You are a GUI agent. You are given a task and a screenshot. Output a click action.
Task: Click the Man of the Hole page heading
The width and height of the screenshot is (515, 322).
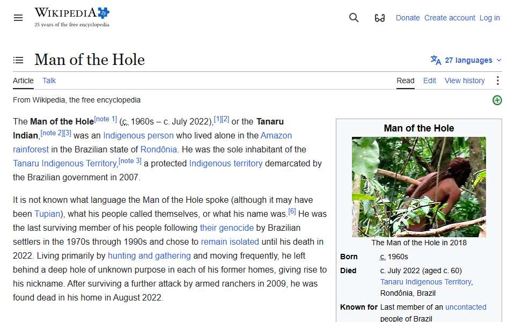coord(90,60)
